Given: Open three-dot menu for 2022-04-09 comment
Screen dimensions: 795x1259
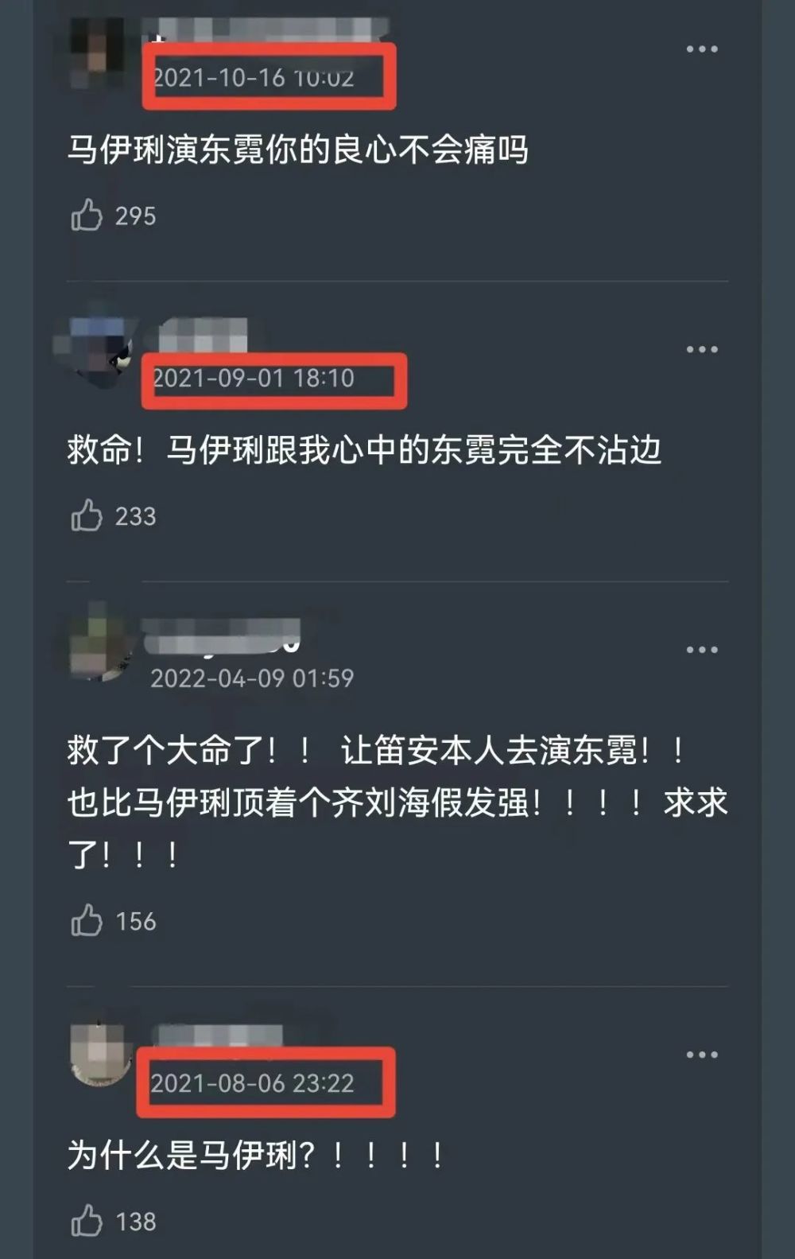Looking at the screenshot, I should pos(702,650).
